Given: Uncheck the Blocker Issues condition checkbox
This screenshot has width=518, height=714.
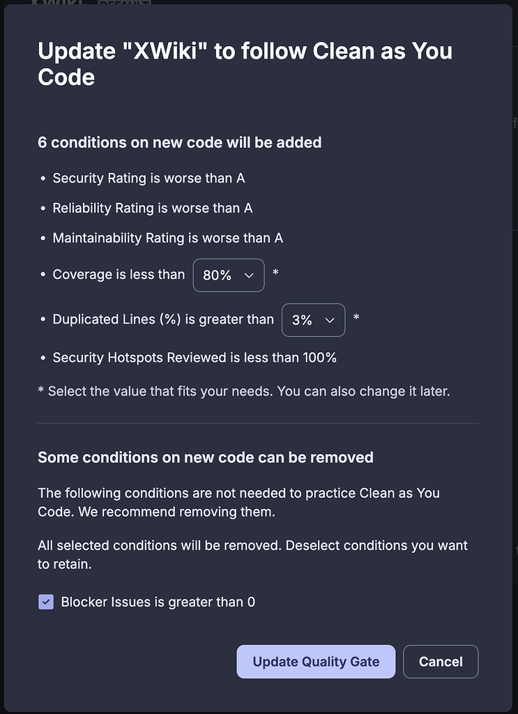Looking at the screenshot, I should click(46, 602).
